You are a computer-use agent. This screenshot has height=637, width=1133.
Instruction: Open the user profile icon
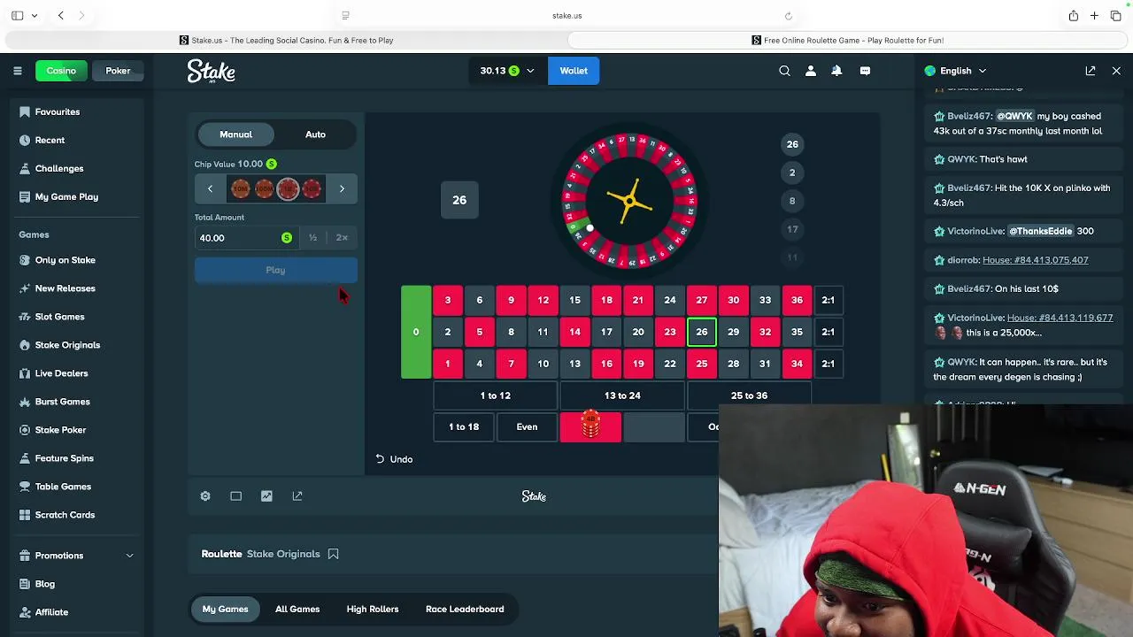[x=810, y=71]
